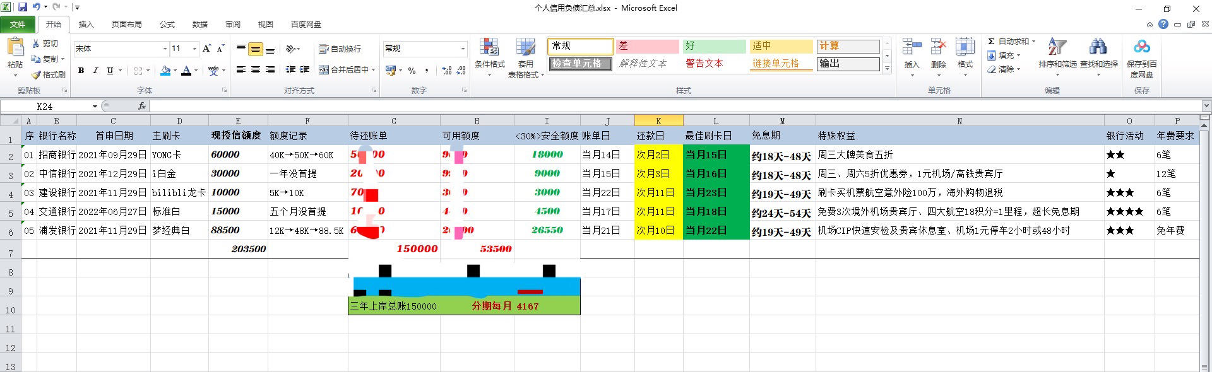Viewport: 1212px width, 372px height.
Task: Open Excel help via the question mark icon
Action: point(1163,24)
